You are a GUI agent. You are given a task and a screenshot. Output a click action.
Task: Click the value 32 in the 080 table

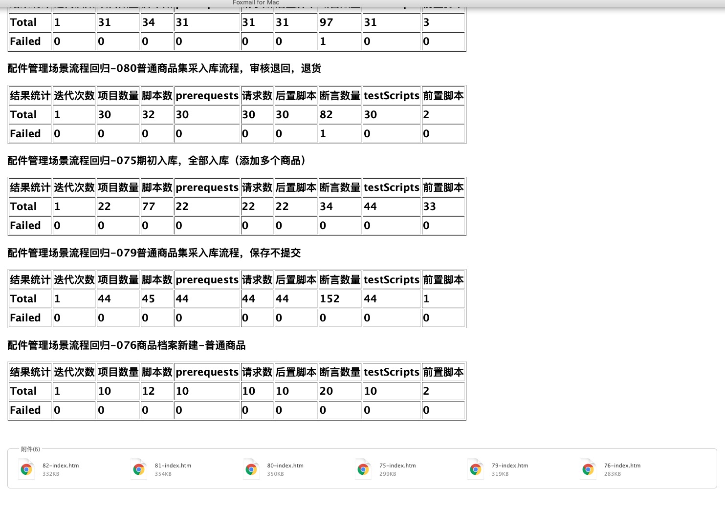148,115
